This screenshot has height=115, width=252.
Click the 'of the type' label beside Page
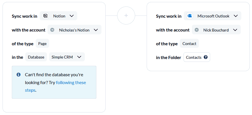[x=23, y=44]
